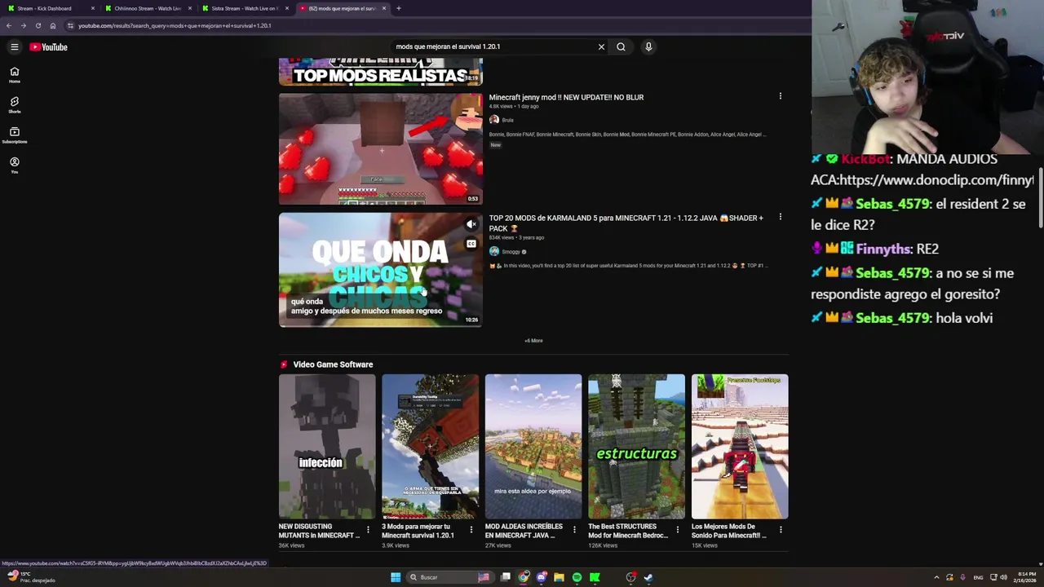Open Smoggy channel name
The width and height of the screenshot is (1044, 587).
[511, 252]
